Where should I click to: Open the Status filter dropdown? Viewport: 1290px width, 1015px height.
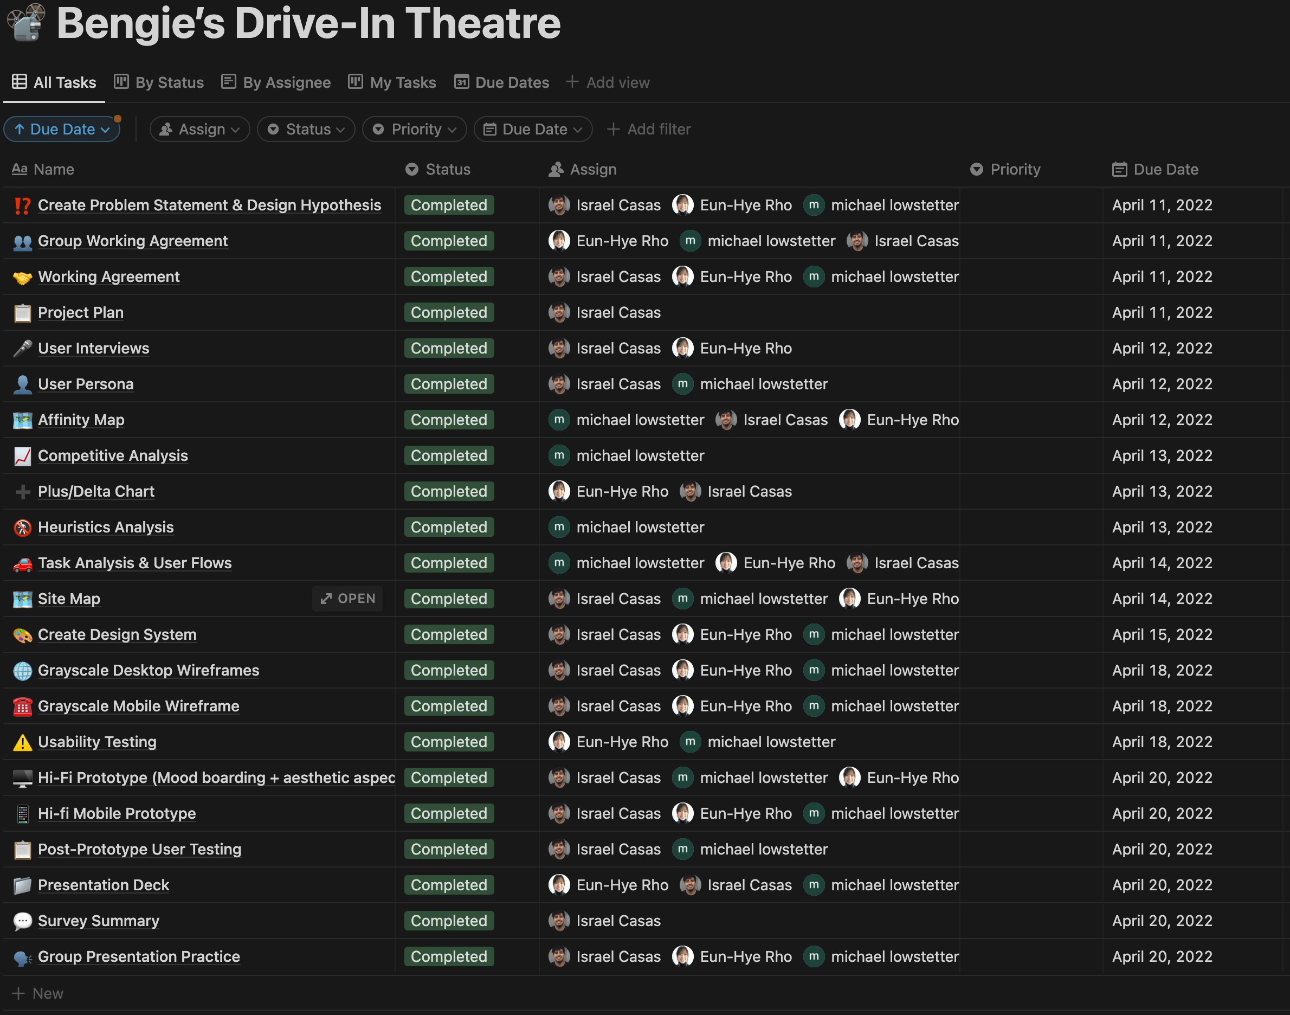(306, 129)
